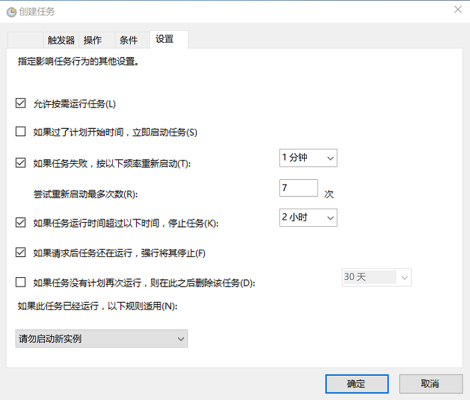Go to the 条件 tab
The width and height of the screenshot is (470, 400).
(x=128, y=40)
